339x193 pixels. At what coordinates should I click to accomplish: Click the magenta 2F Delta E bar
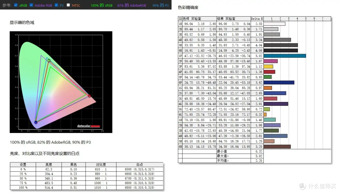click(271, 61)
